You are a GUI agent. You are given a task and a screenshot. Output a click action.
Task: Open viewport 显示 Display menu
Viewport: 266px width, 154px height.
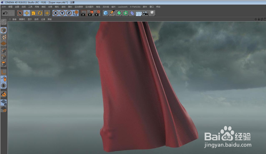pos(30,19)
